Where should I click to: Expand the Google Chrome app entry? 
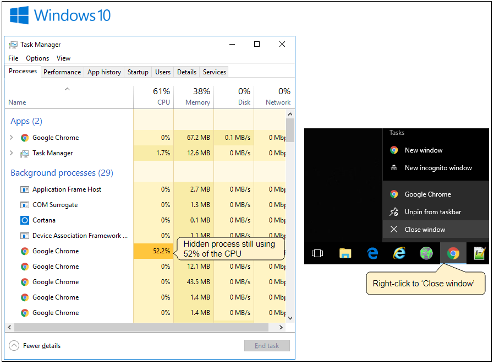12,138
